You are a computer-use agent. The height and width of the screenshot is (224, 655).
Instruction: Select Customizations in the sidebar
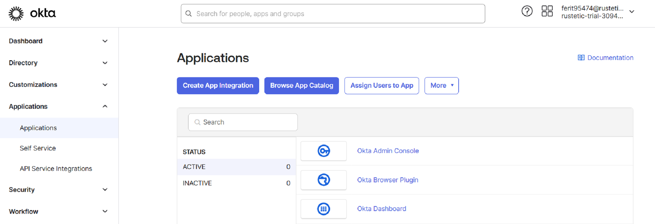(33, 85)
